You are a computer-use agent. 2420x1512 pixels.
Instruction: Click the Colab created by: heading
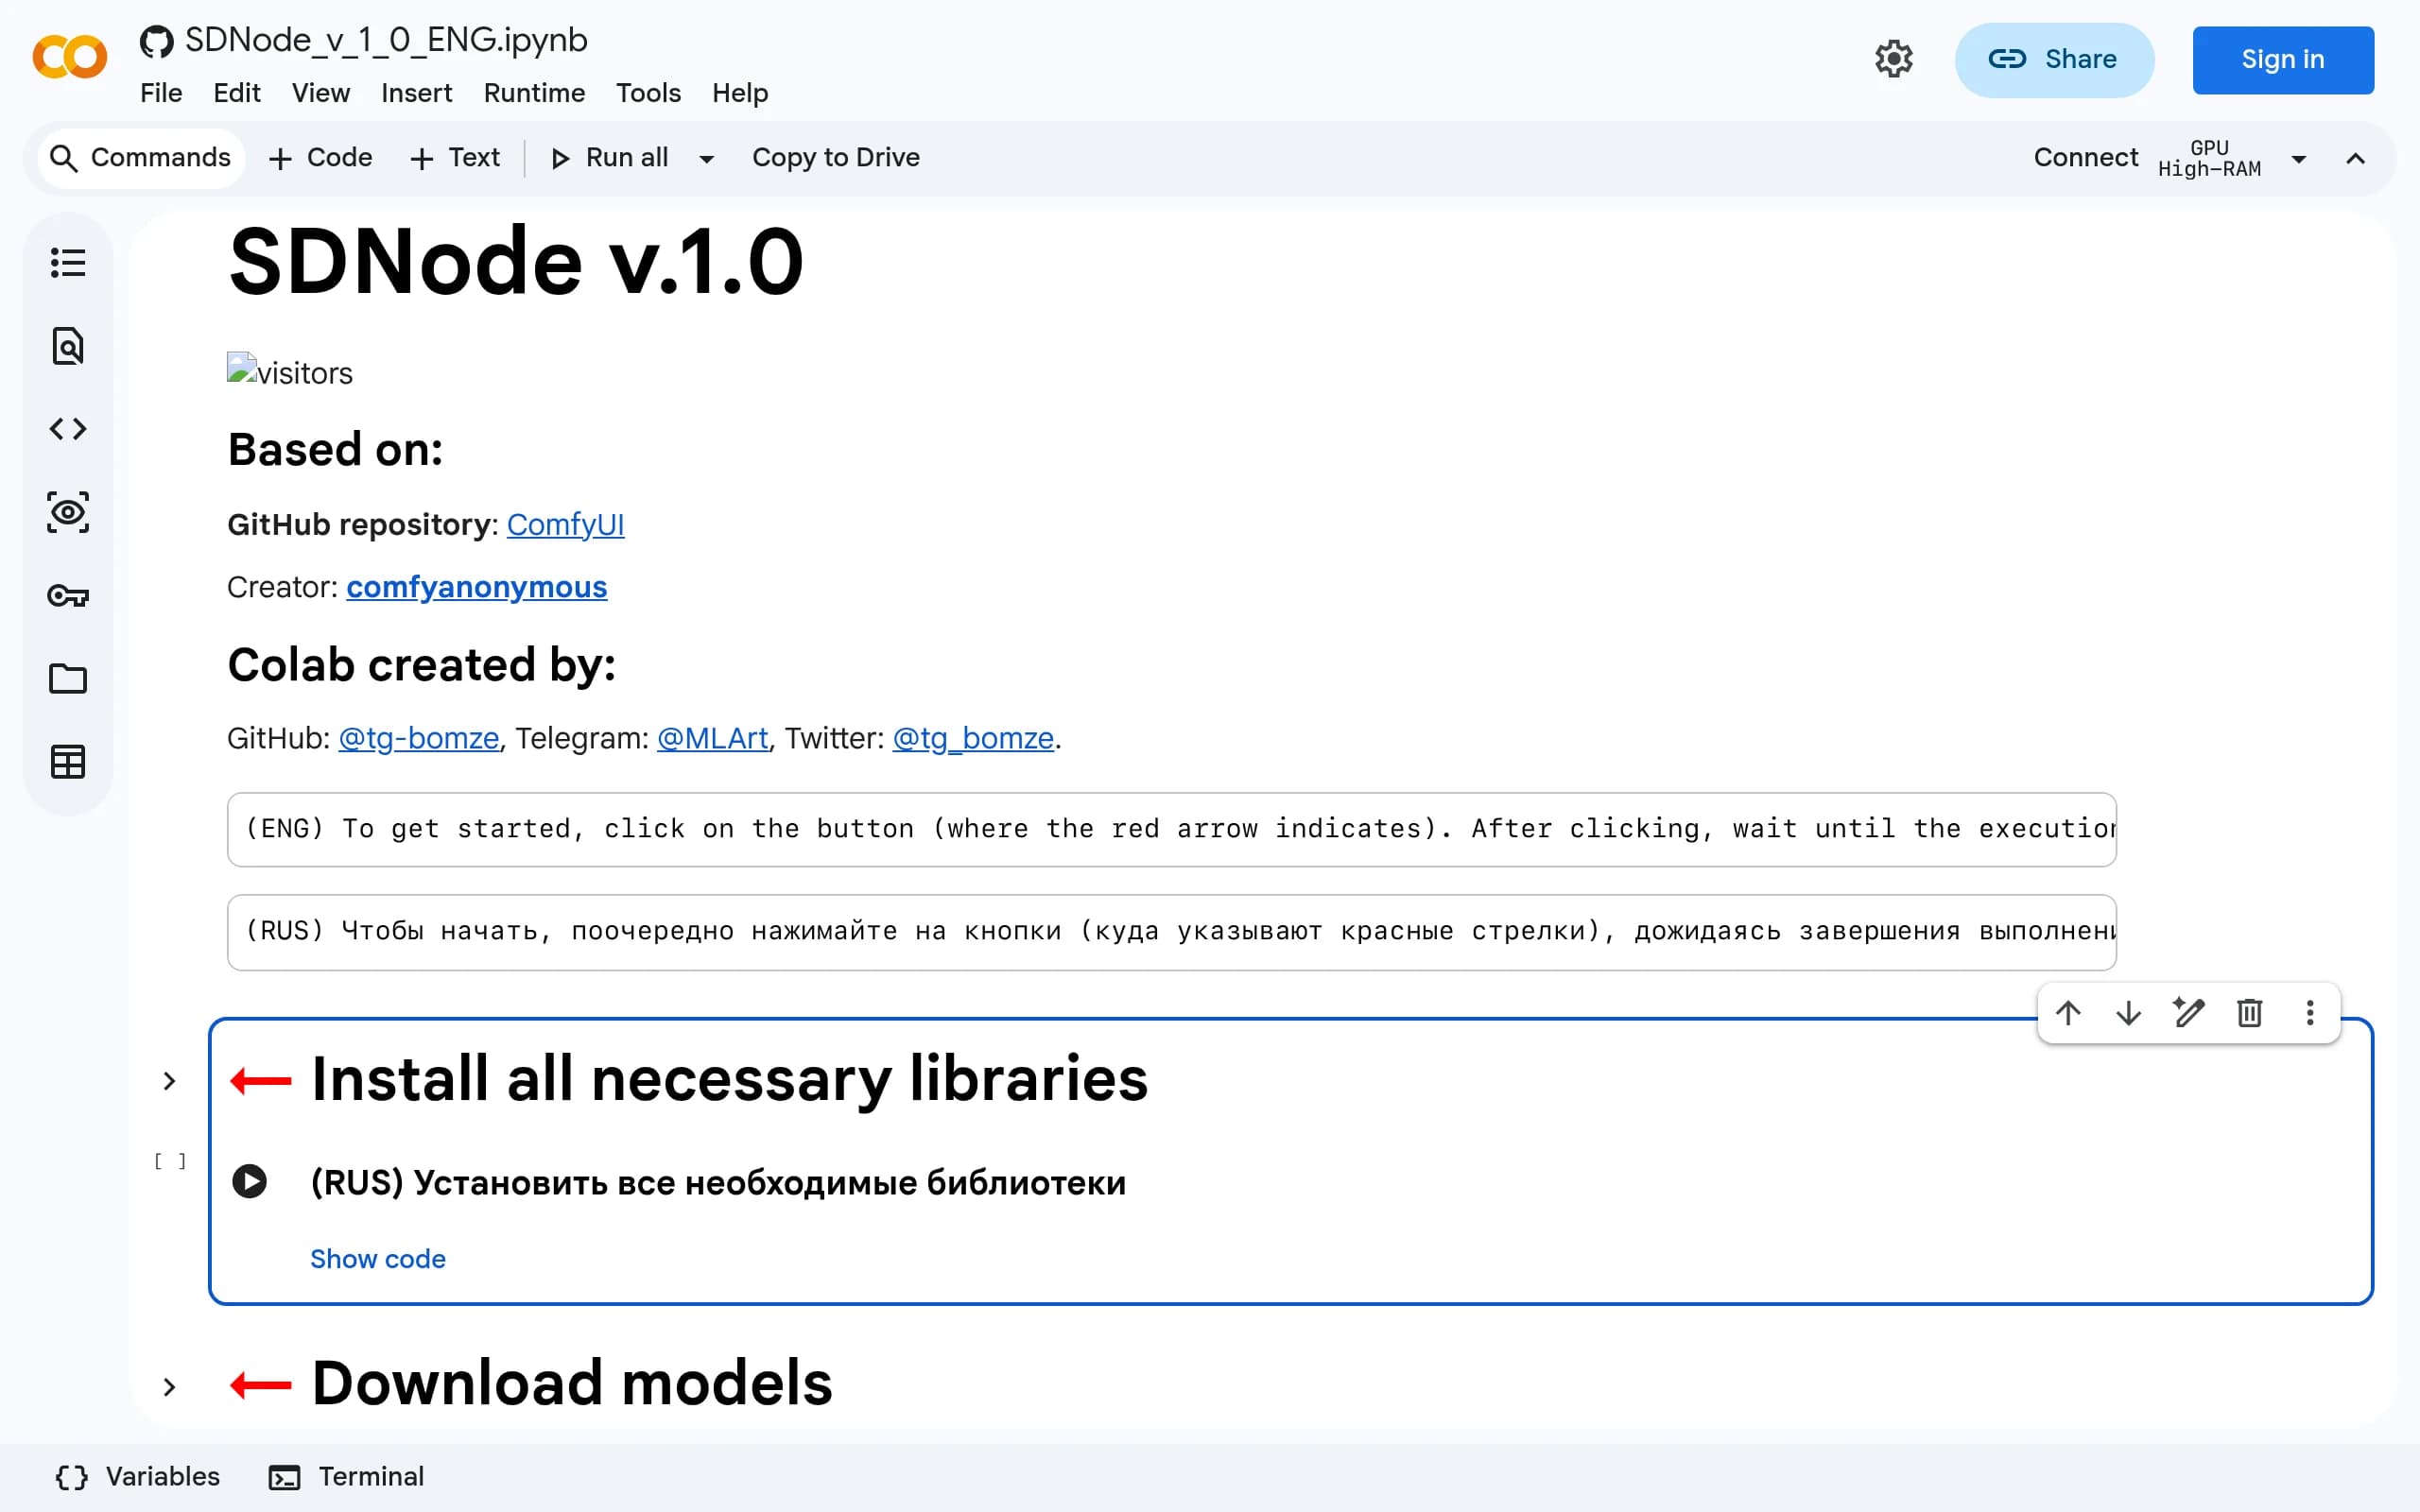421,665
